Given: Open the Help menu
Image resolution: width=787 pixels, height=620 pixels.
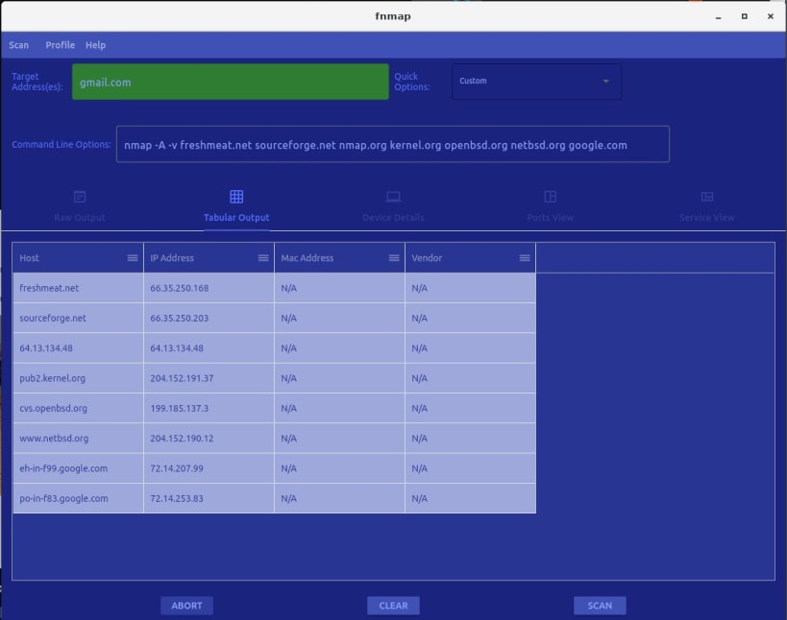Looking at the screenshot, I should (95, 45).
